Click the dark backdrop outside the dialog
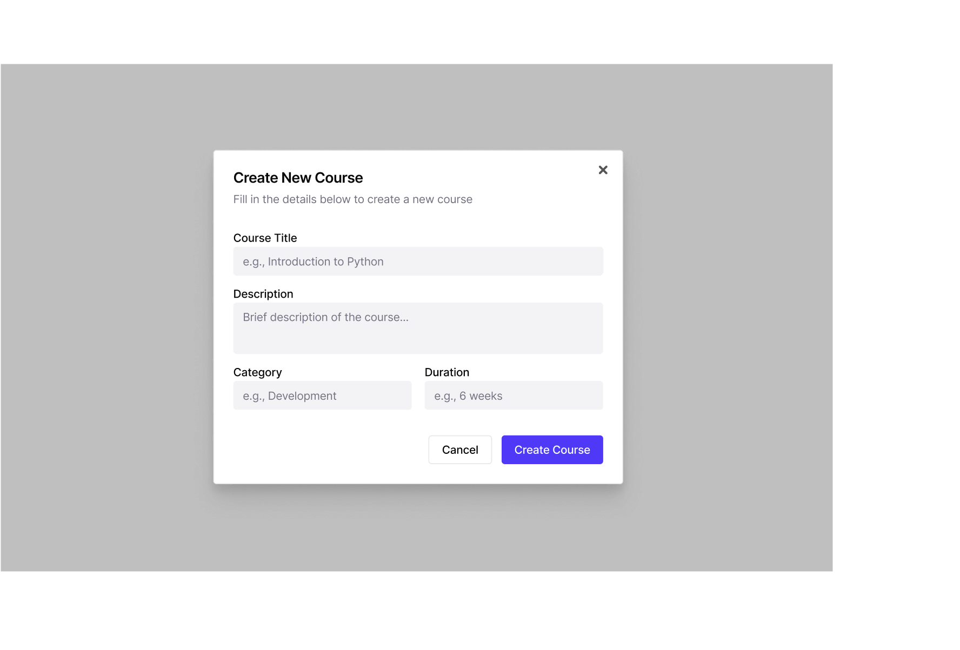 pos(108,324)
